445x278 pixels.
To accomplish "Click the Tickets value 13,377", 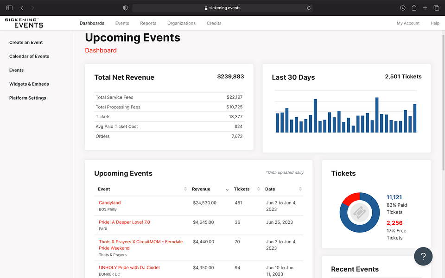I will [235, 117].
